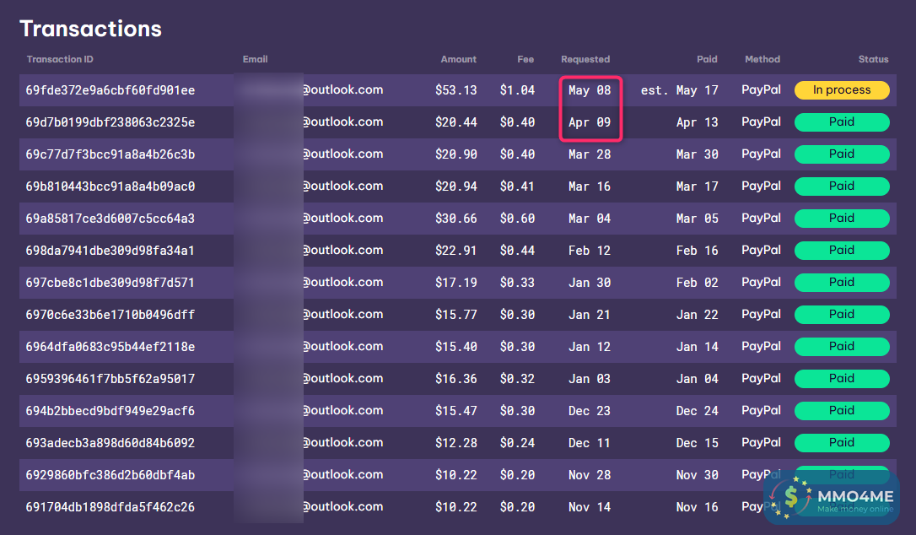Select transaction ID 698da7941dbe309d98fa34a1
916x535 pixels.
coord(110,251)
